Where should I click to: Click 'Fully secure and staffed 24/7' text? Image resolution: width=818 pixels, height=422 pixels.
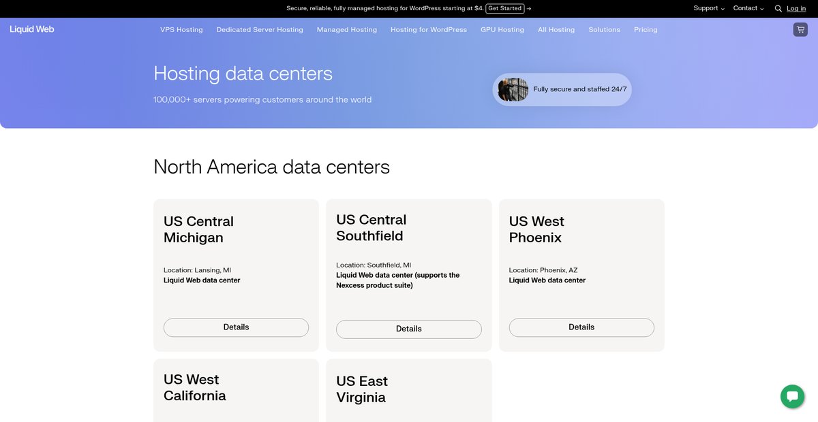point(580,89)
